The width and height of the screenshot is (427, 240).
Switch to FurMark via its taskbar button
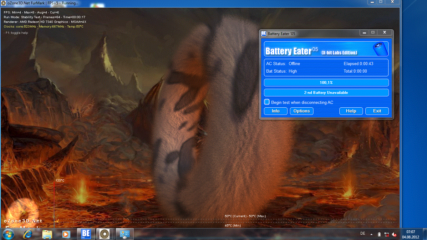point(105,234)
